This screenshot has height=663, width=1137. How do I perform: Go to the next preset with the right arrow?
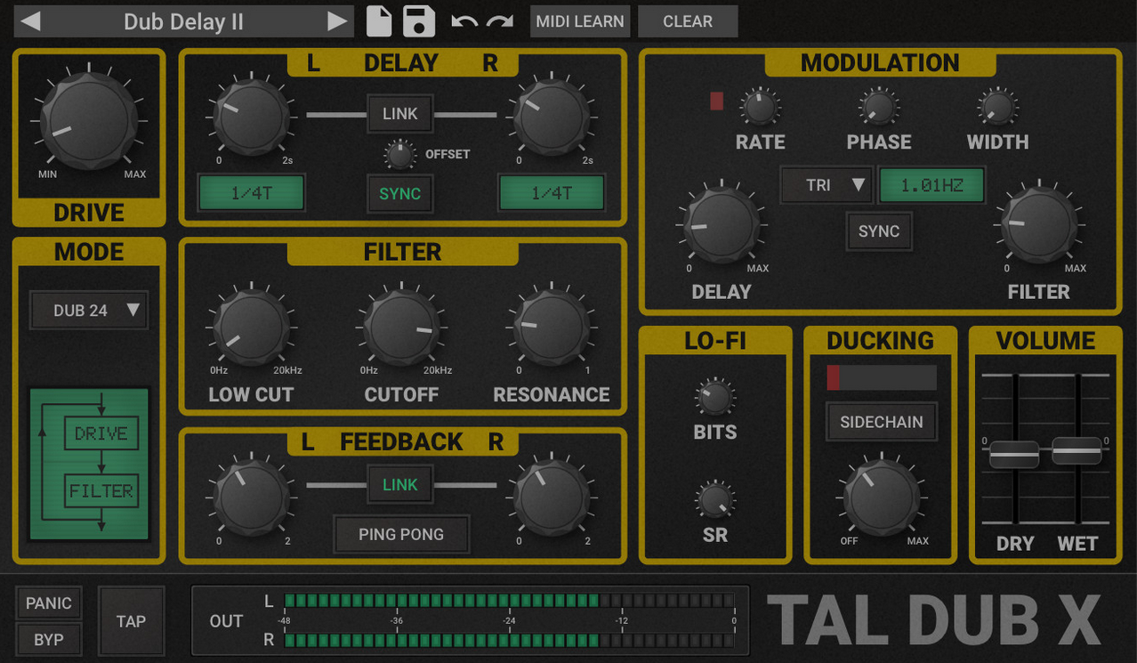click(x=337, y=21)
